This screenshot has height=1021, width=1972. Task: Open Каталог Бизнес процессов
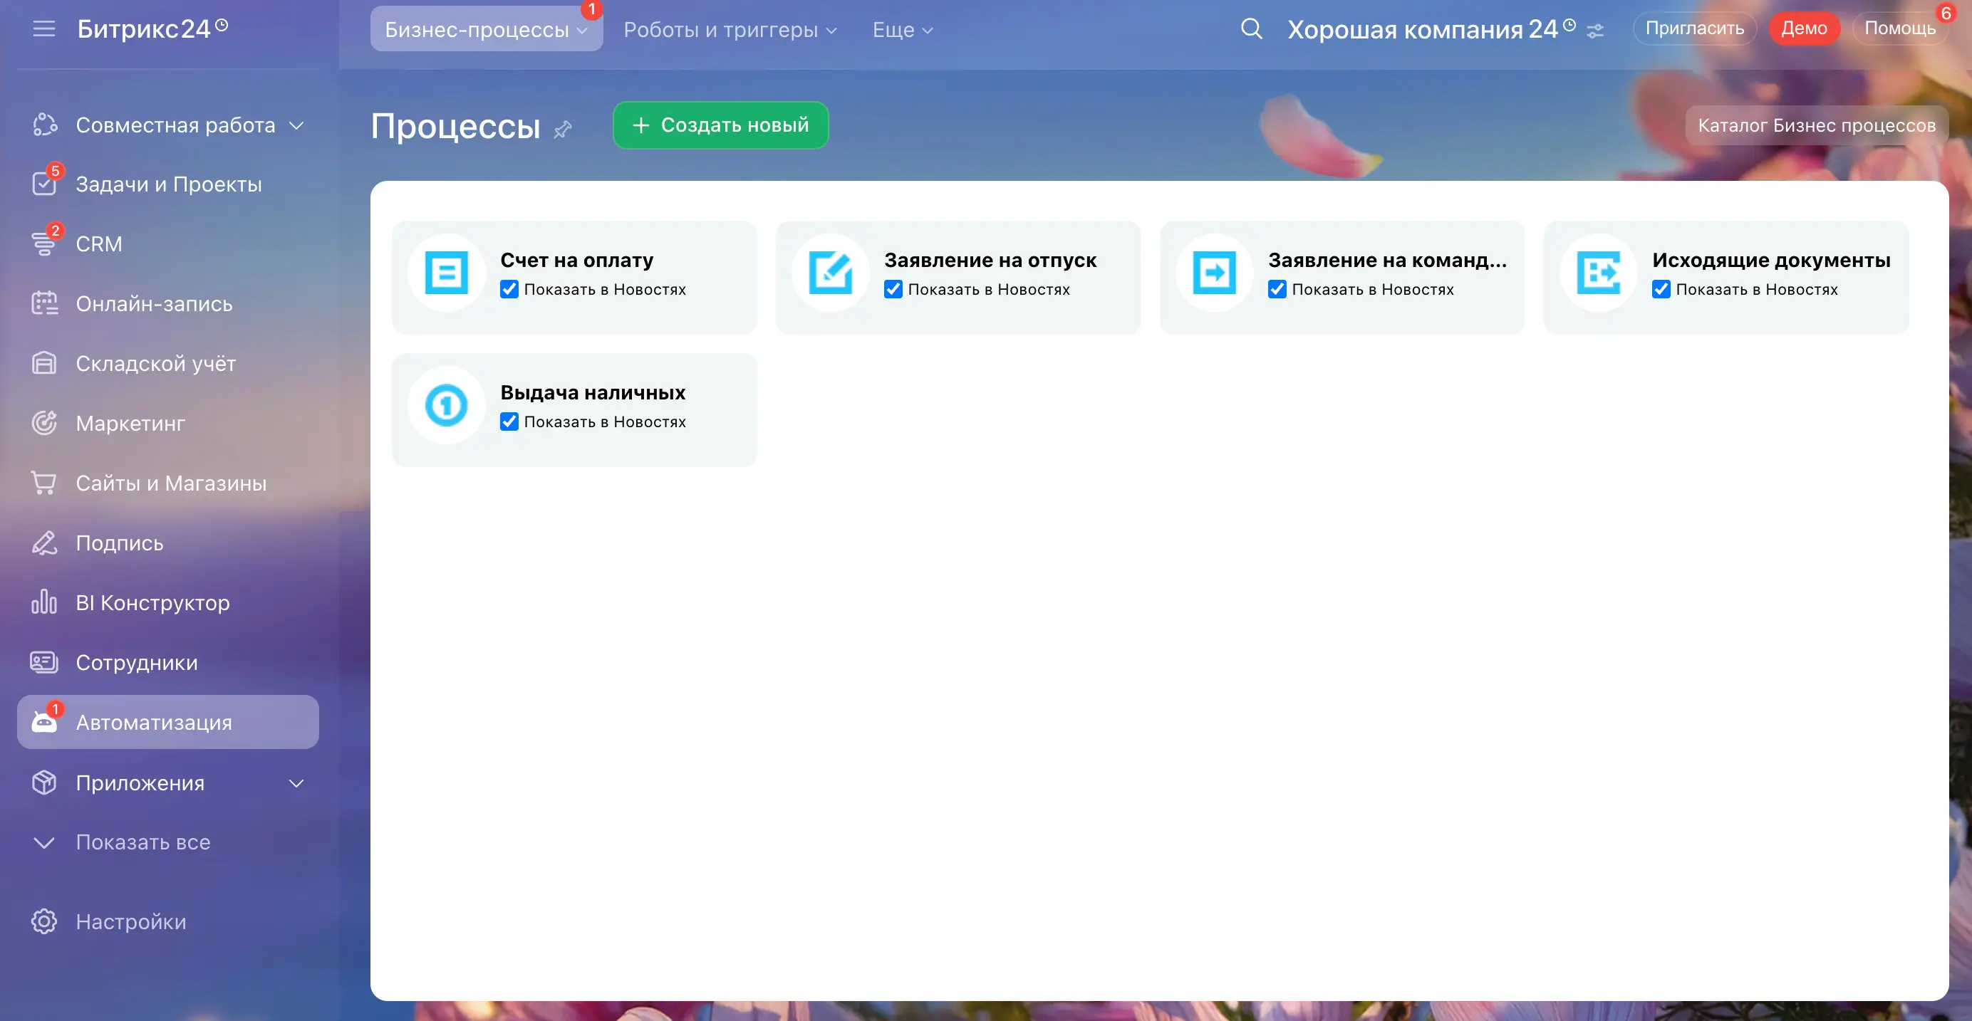pos(1816,125)
